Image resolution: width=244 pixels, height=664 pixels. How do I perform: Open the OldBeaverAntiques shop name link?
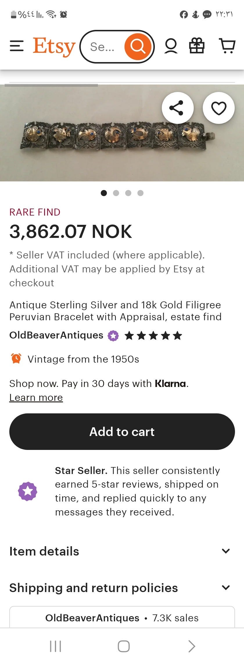(56, 335)
